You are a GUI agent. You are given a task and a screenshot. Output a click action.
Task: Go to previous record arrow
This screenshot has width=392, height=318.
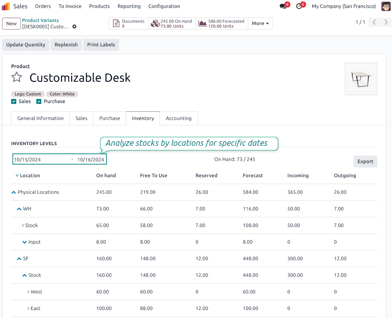coord(374,23)
